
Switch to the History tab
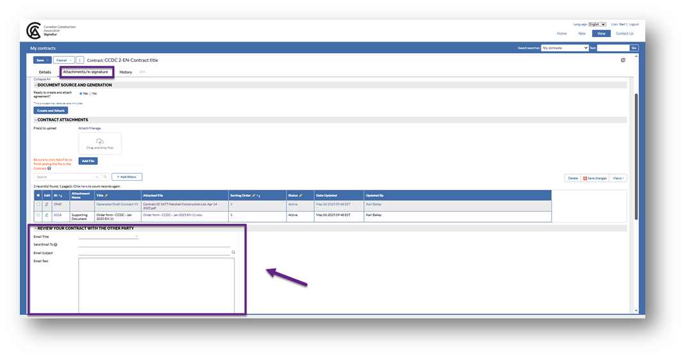tap(126, 72)
